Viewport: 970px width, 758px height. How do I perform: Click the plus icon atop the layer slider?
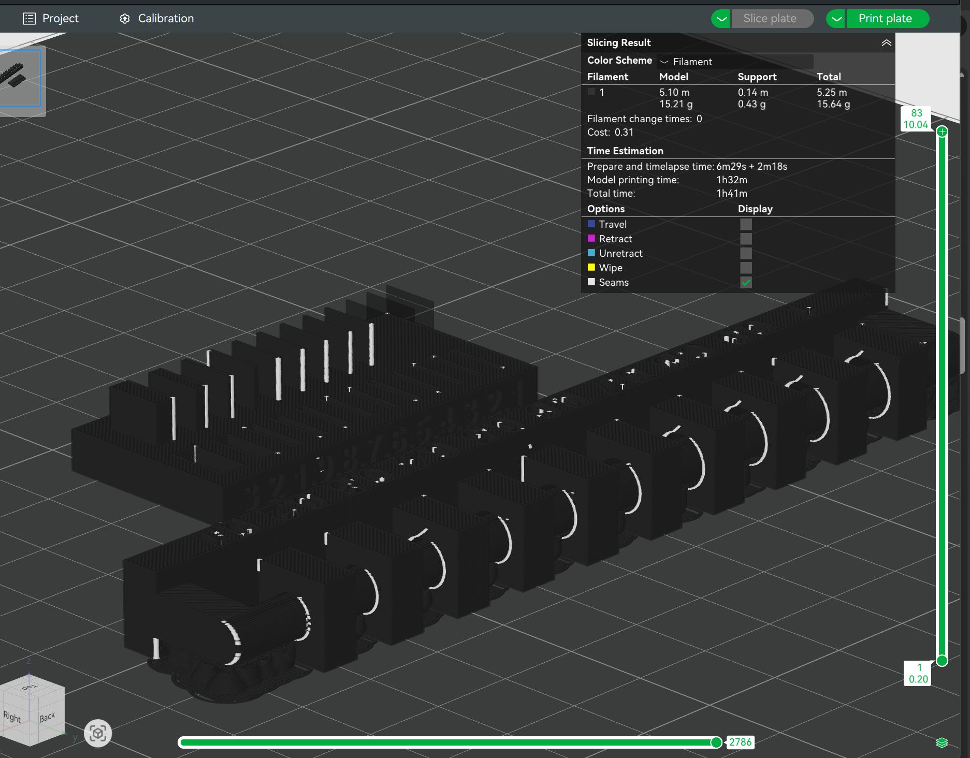(x=941, y=132)
